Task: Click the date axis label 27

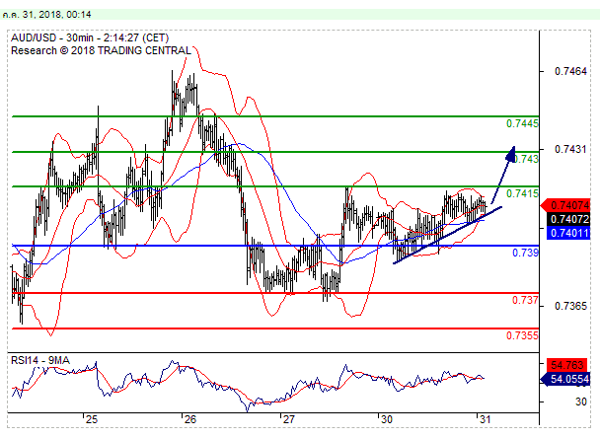Action: click(x=288, y=419)
